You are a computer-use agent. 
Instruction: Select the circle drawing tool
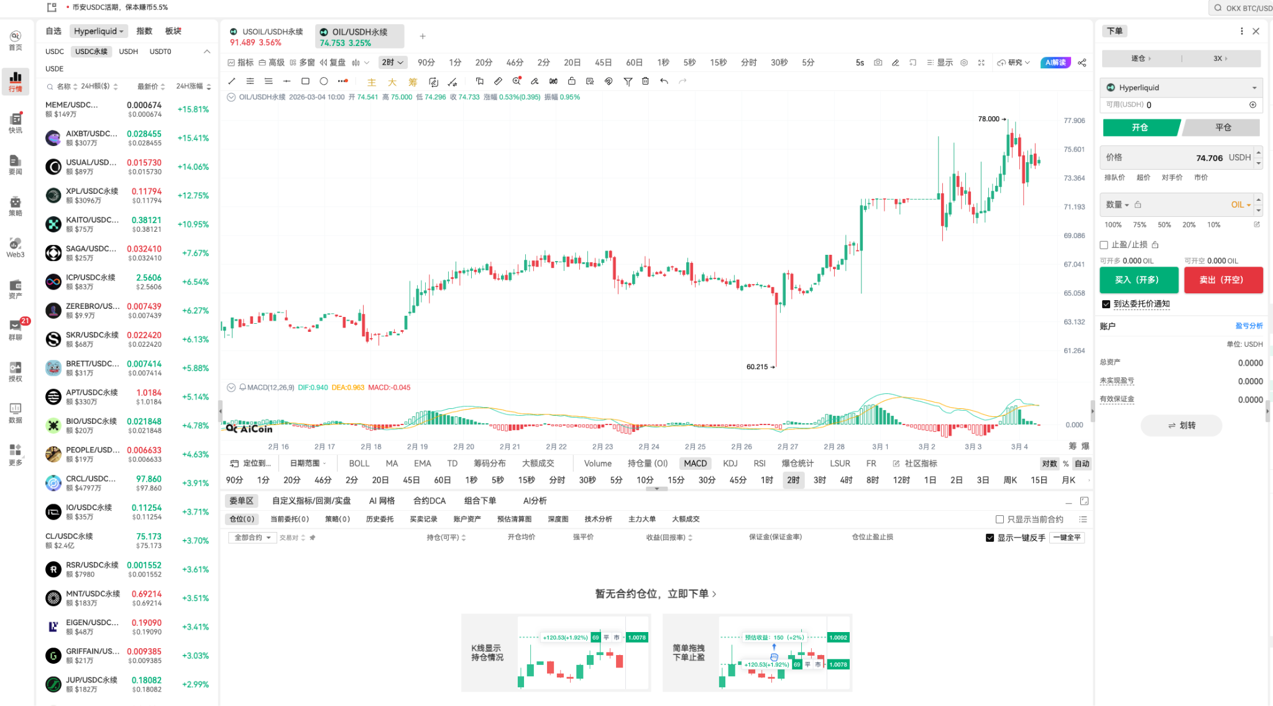pyautogui.click(x=324, y=81)
